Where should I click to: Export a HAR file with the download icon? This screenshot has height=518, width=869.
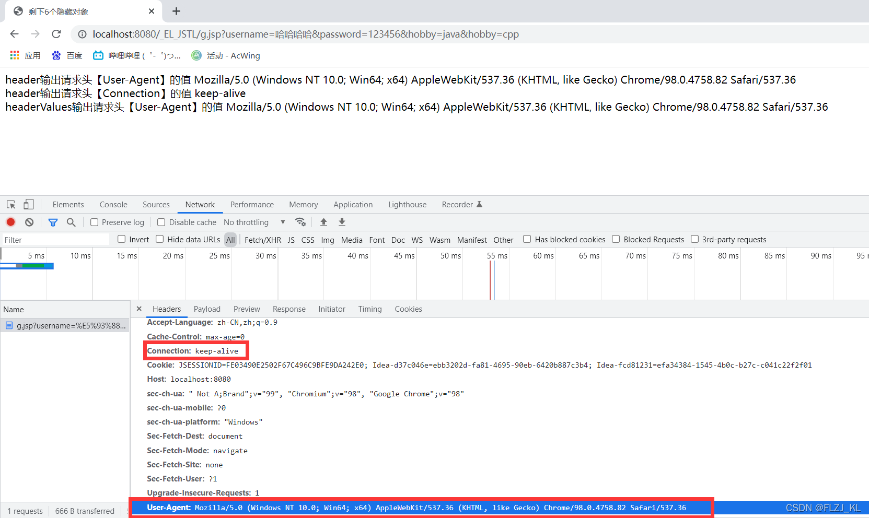click(342, 222)
